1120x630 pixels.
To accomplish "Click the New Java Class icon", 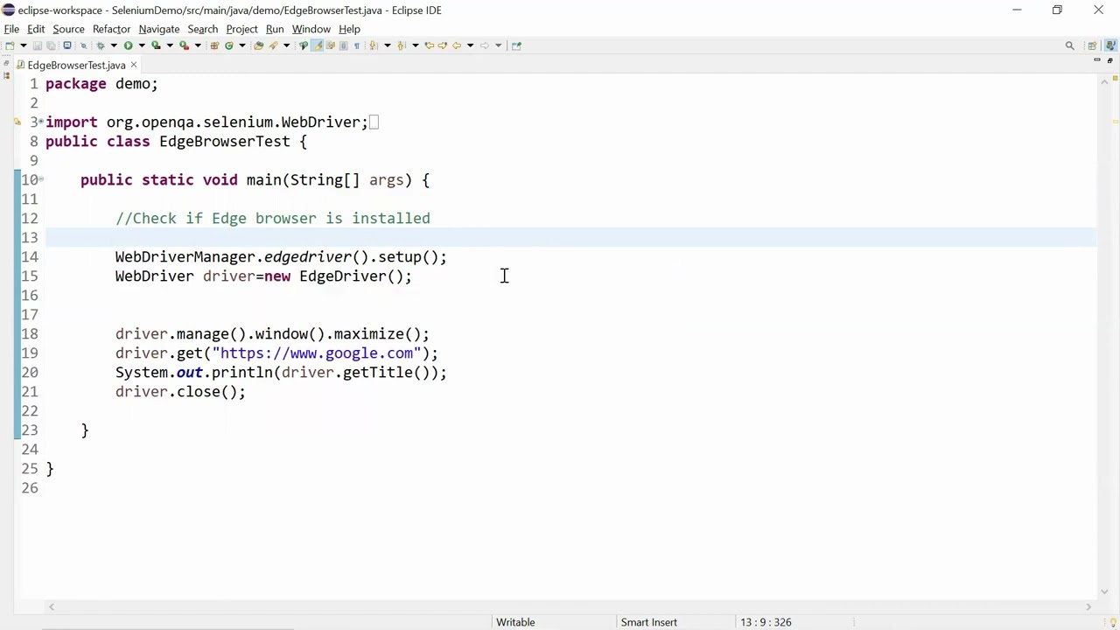I will click(x=228, y=45).
